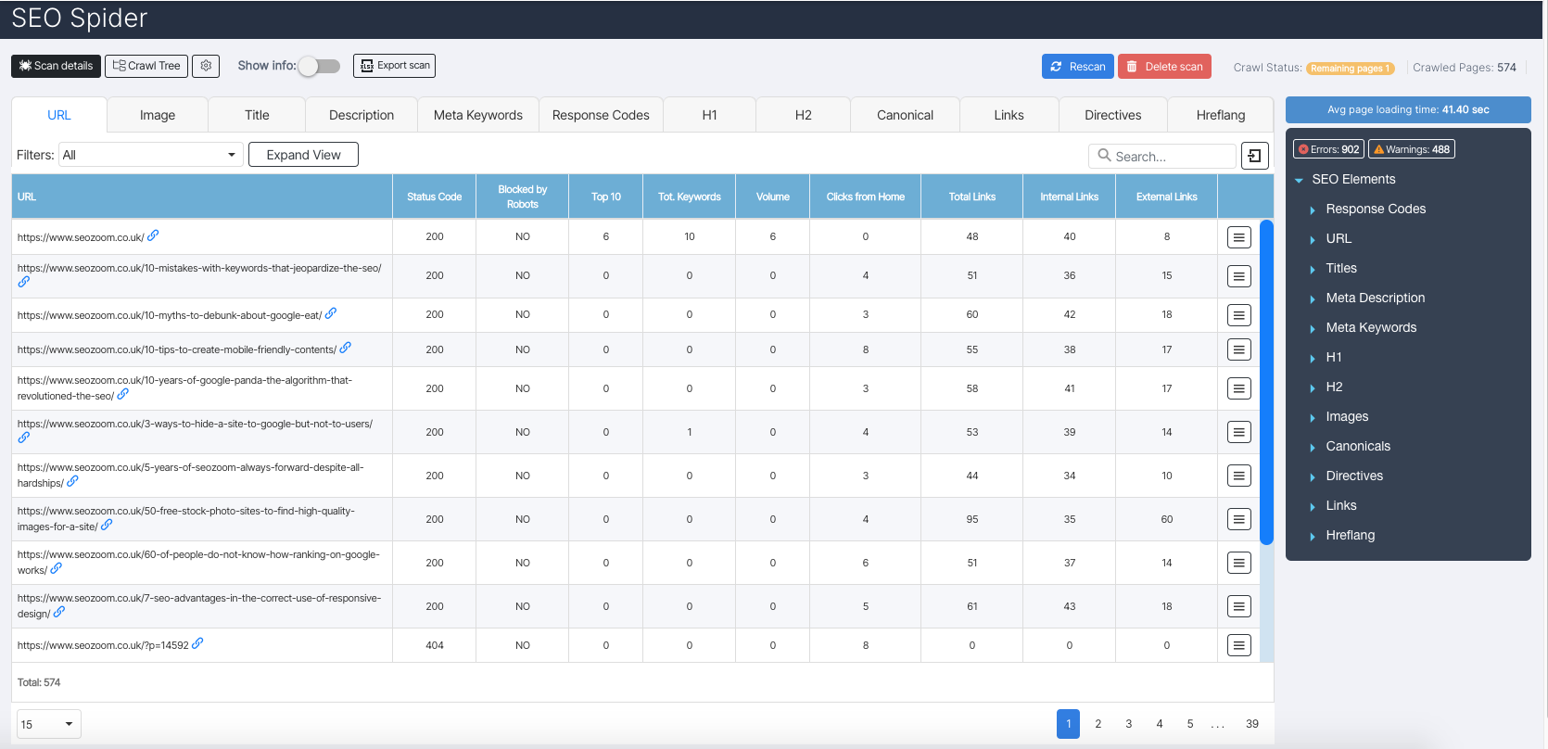Click the Delete scan button

tap(1164, 67)
